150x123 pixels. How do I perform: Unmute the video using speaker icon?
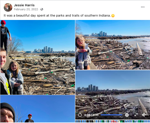pos(144,115)
